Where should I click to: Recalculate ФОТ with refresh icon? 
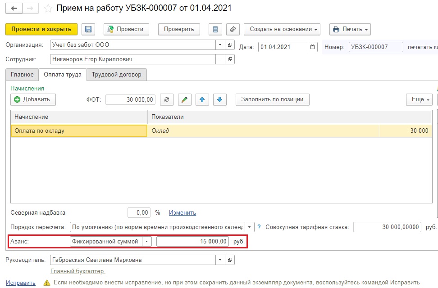tap(167, 99)
